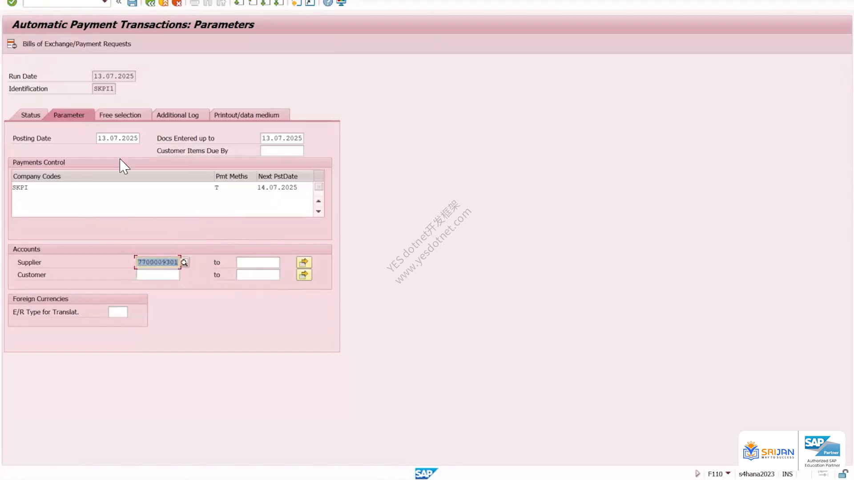
Task: Open multiple selection for Customer accounts
Action: [304, 275]
